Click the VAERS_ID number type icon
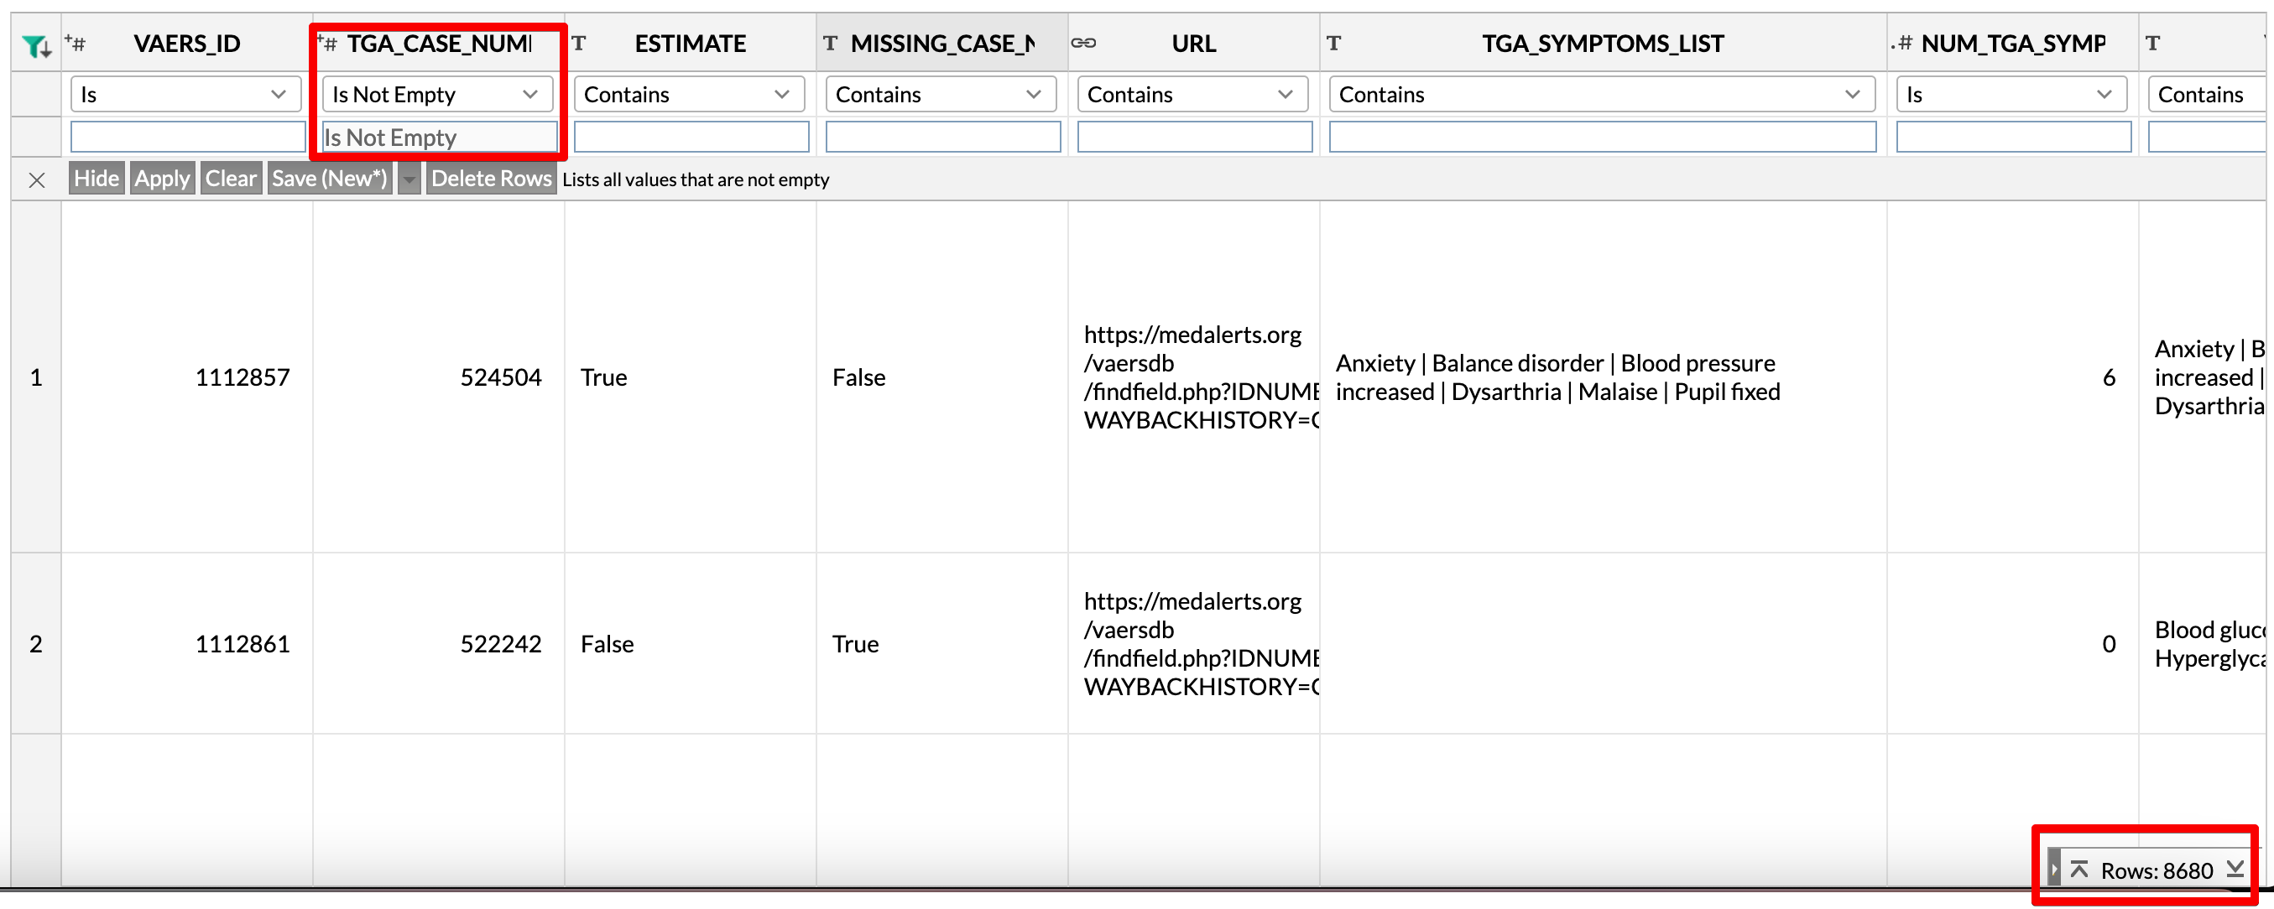This screenshot has width=2274, height=909. [x=75, y=44]
